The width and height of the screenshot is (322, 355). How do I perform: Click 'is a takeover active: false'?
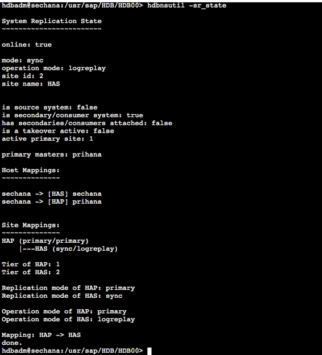coord(58,131)
